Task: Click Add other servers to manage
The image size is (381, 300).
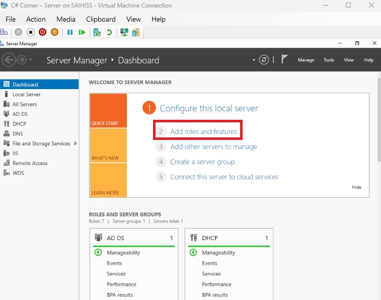Action: click(213, 146)
